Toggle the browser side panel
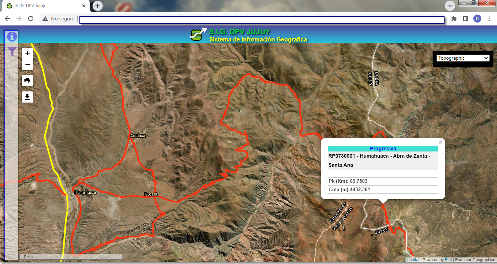 tap(465, 19)
